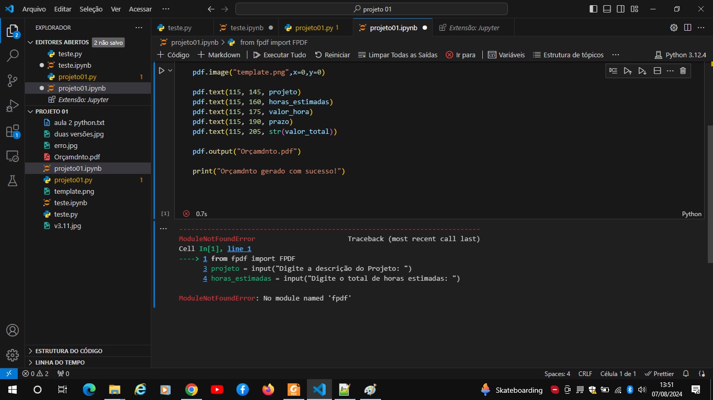Open the Extensions view
The width and height of the screenshot is (713, 400).
click(x=13, y=131)
